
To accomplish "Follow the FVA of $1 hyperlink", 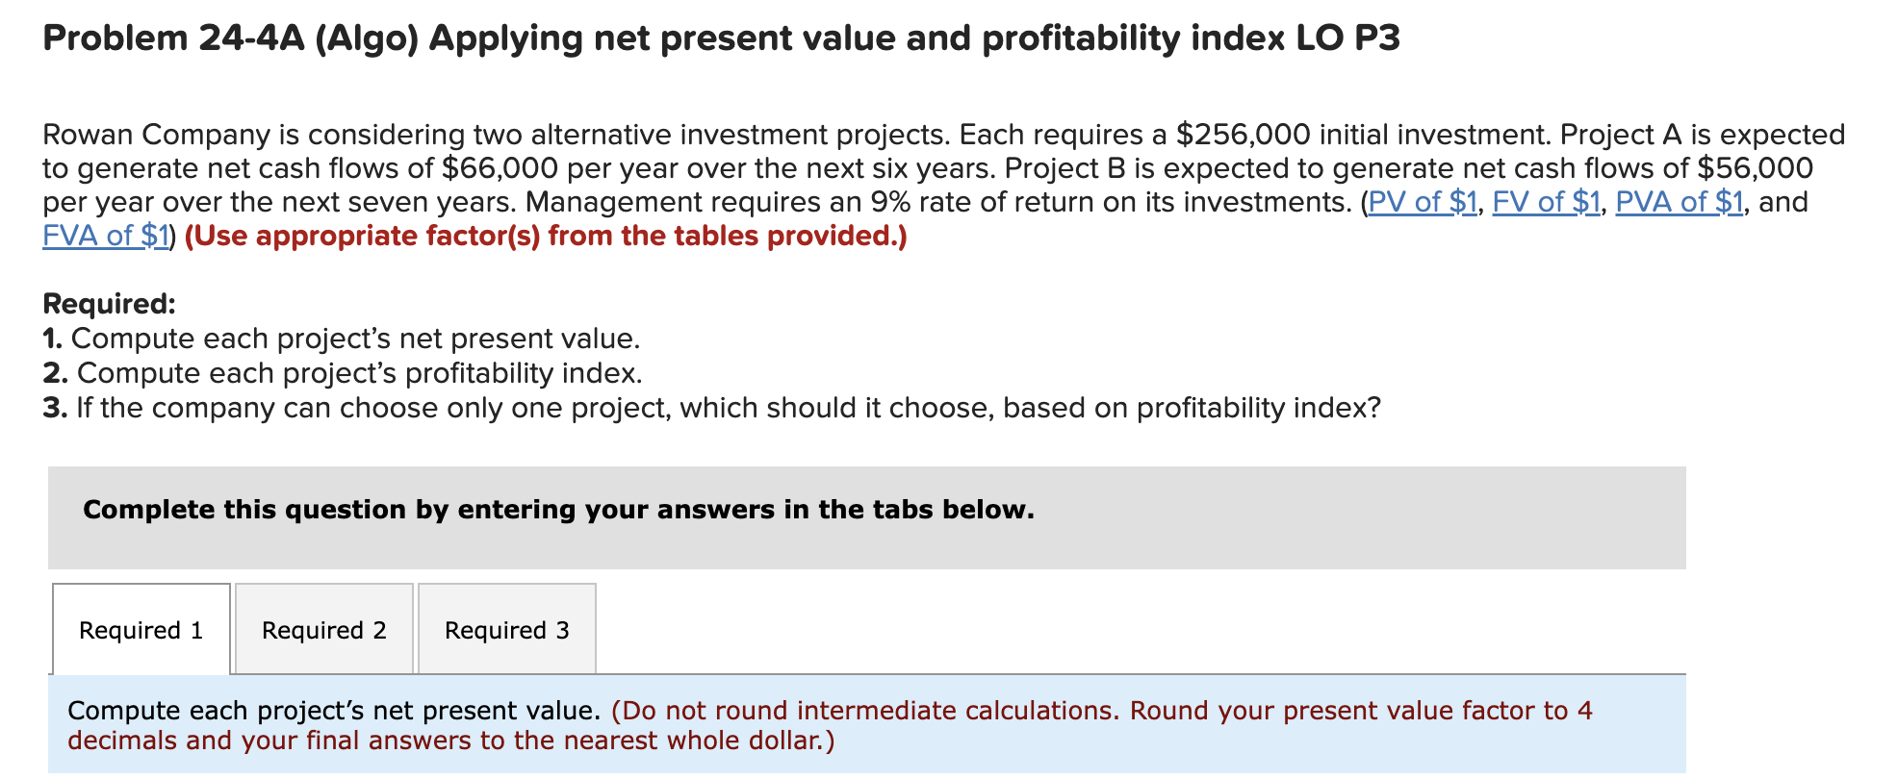I will (x=102, y=236).
